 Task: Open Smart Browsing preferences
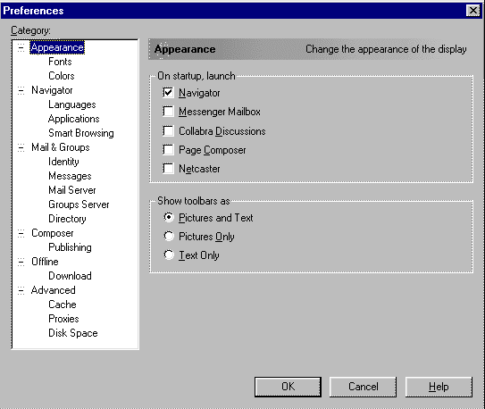coord(81,133)
